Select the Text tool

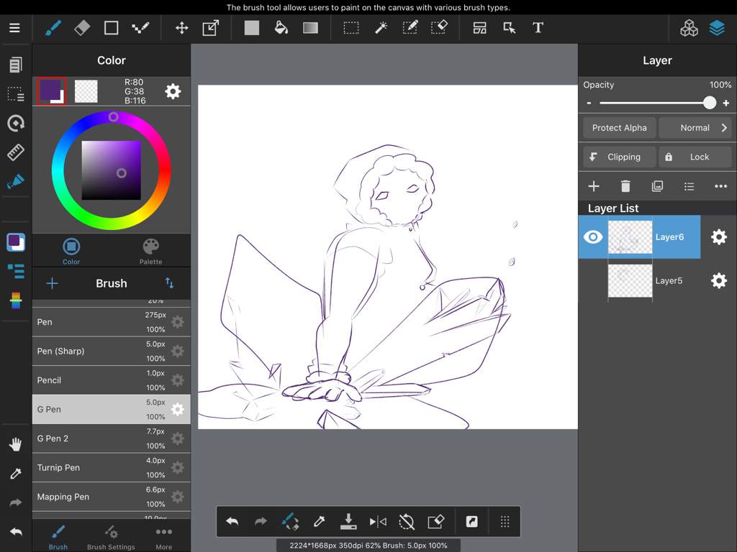(538, 28)
